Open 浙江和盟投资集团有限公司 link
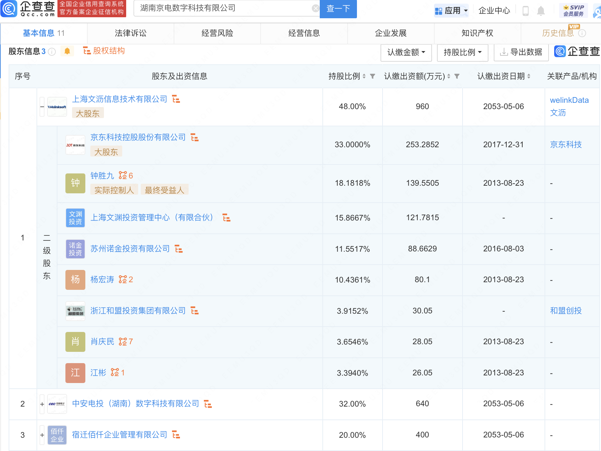 point(138,311)
